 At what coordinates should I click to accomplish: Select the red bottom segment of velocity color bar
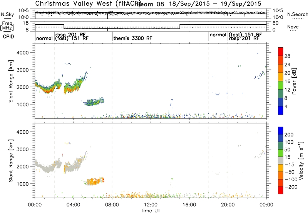coord(281,190)
